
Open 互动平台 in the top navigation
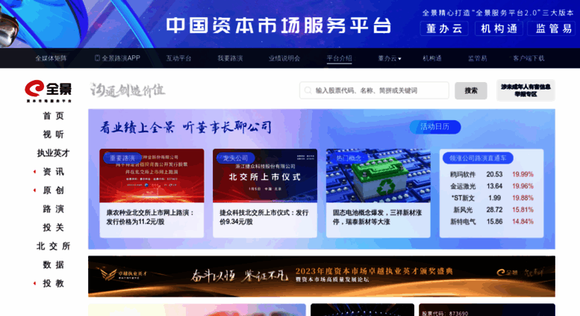pos(178,58)
